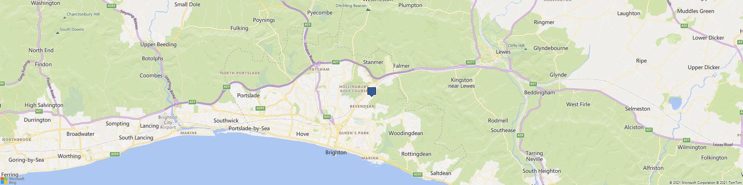Click the A22 road shield
Screen dimensions: 743x185
coord(684,26)
